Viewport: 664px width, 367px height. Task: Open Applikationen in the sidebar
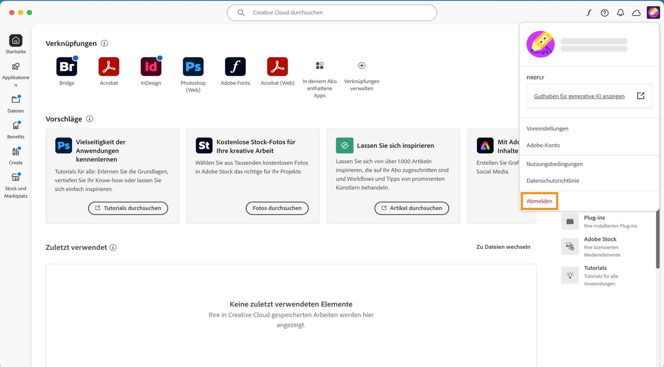pos(16,66)
